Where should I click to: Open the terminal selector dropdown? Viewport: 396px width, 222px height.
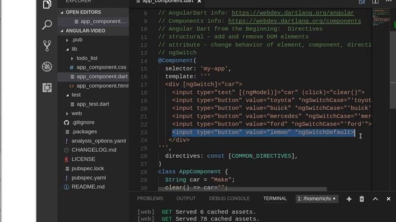pyautogui.click(x=317, y=199)
